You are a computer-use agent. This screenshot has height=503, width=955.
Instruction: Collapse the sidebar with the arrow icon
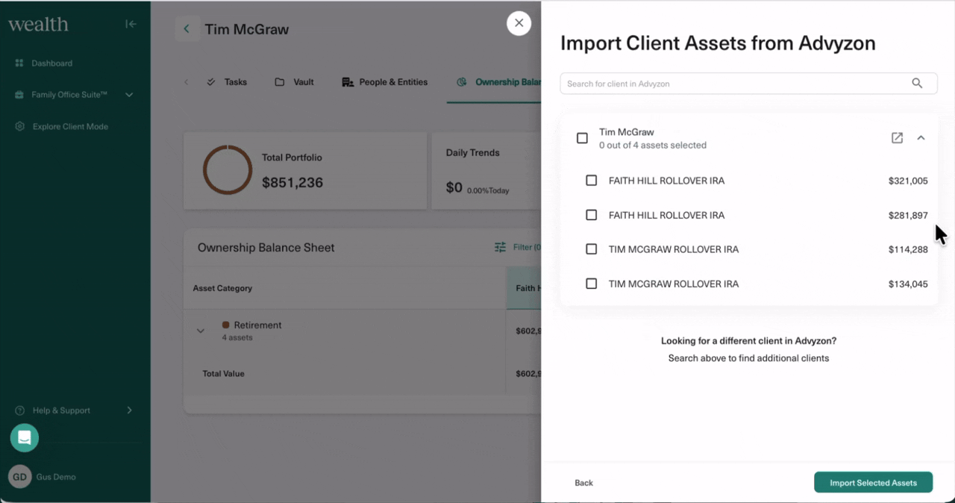click(x=131, y=24)
